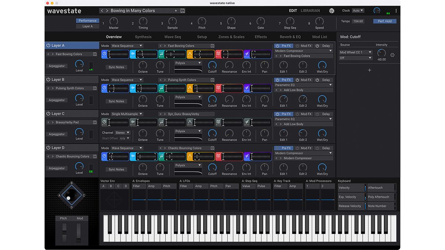Screen dimensions: 445x250
Task: Click the Perf. Hold button
Action: (x=385, y=21)
